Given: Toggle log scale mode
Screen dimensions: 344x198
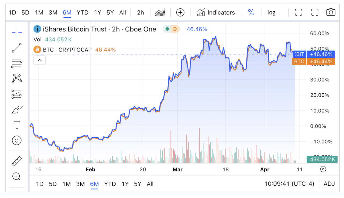Looking at the screenshot, I should [271, 12].
